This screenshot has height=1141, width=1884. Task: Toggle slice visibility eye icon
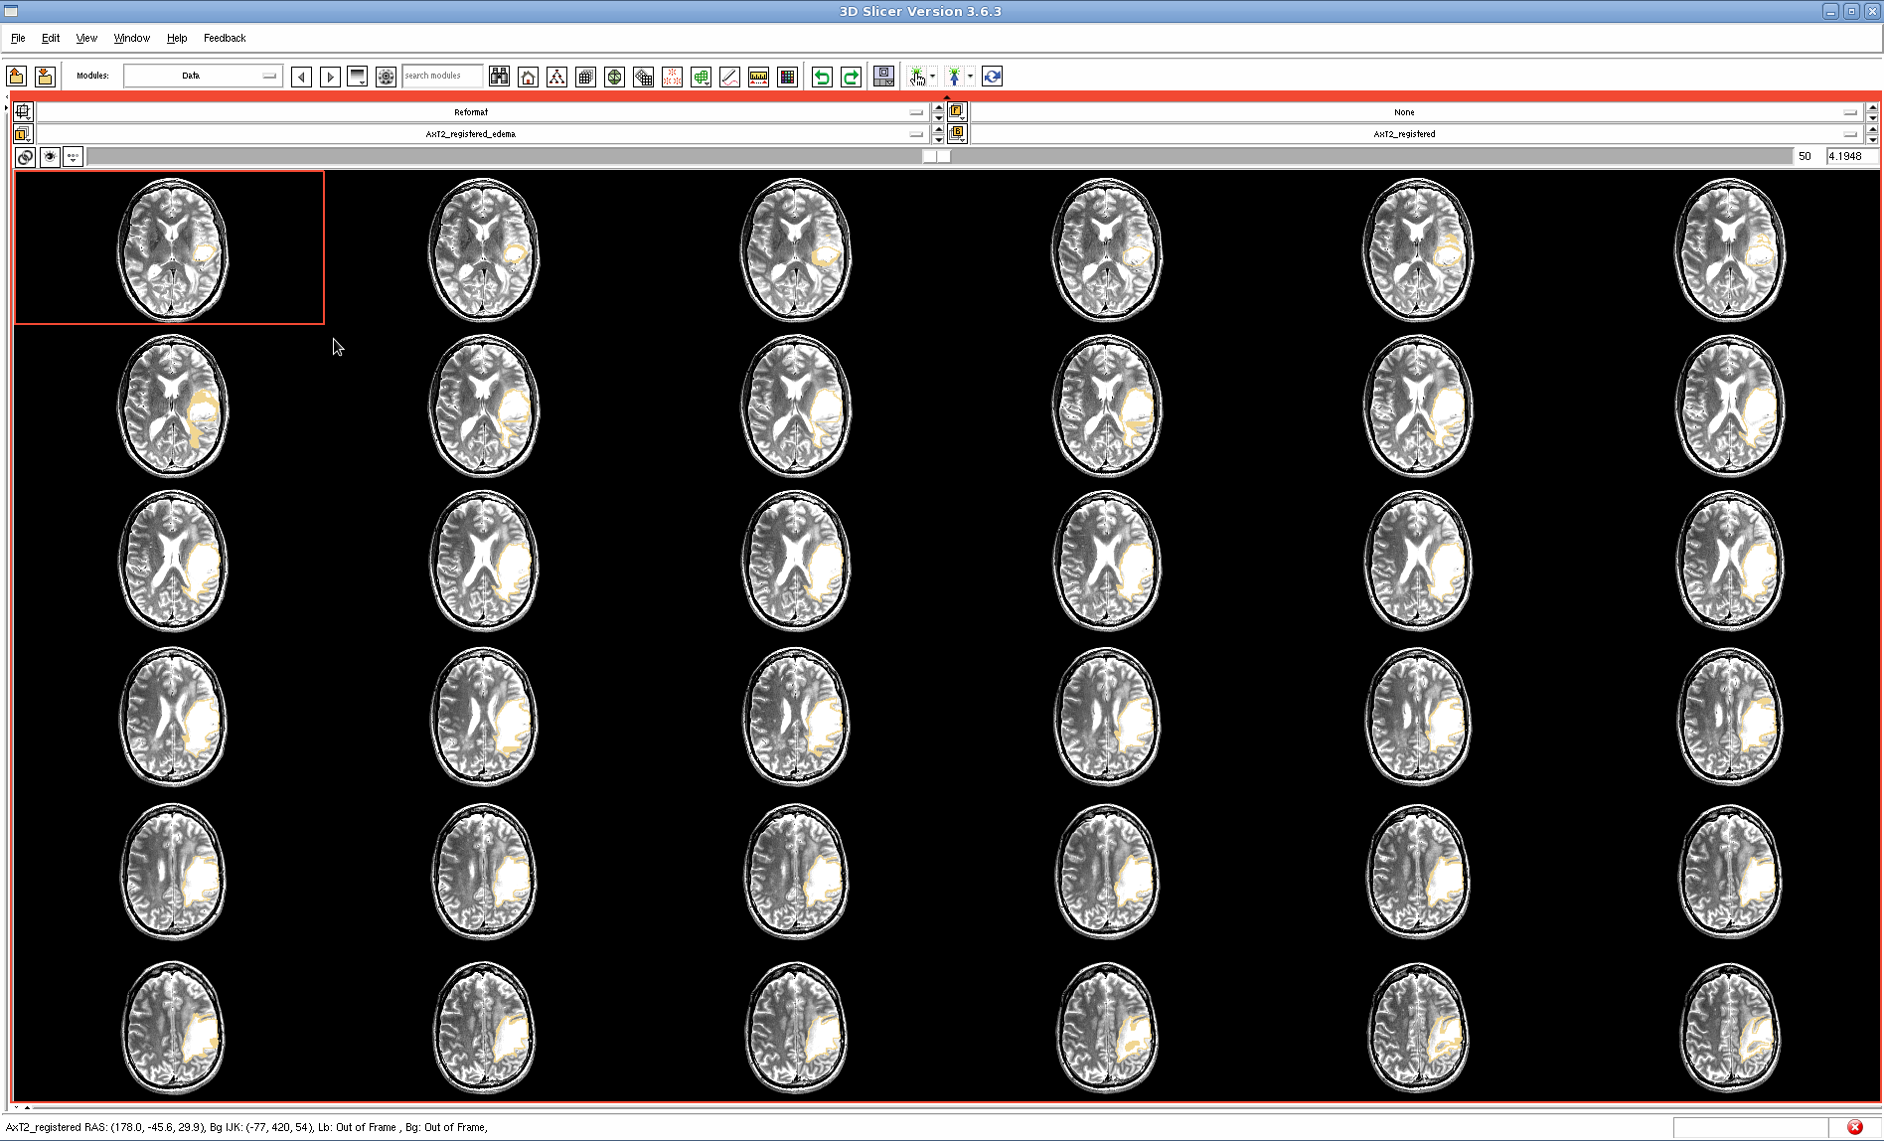coord(50,157)
